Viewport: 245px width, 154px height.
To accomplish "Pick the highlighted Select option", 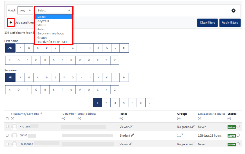I will coord(54,17).
